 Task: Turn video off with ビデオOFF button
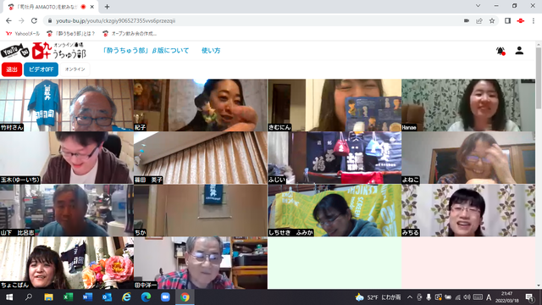click(x=41, y=69)
